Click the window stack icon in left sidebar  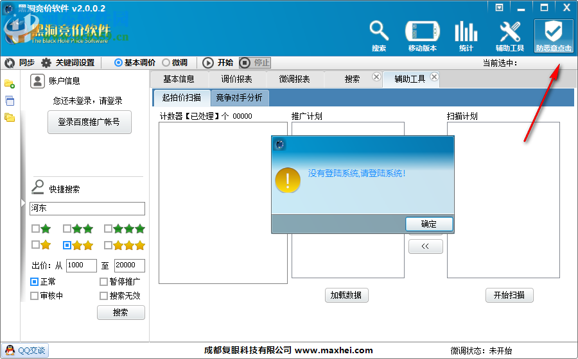tap(10, 101)
